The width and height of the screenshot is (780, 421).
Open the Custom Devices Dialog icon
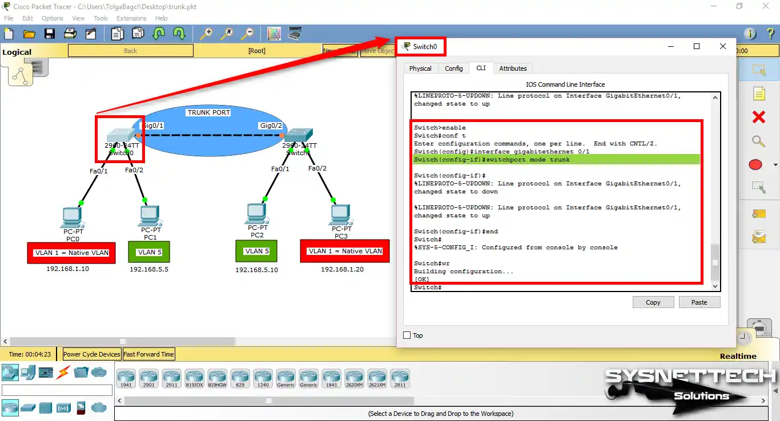click(x=295, y=34)
